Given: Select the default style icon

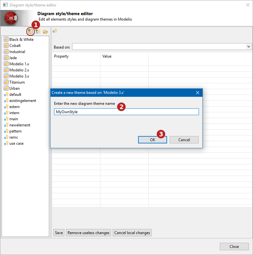Looking at the screenshot, I should (x=6, y=95).
